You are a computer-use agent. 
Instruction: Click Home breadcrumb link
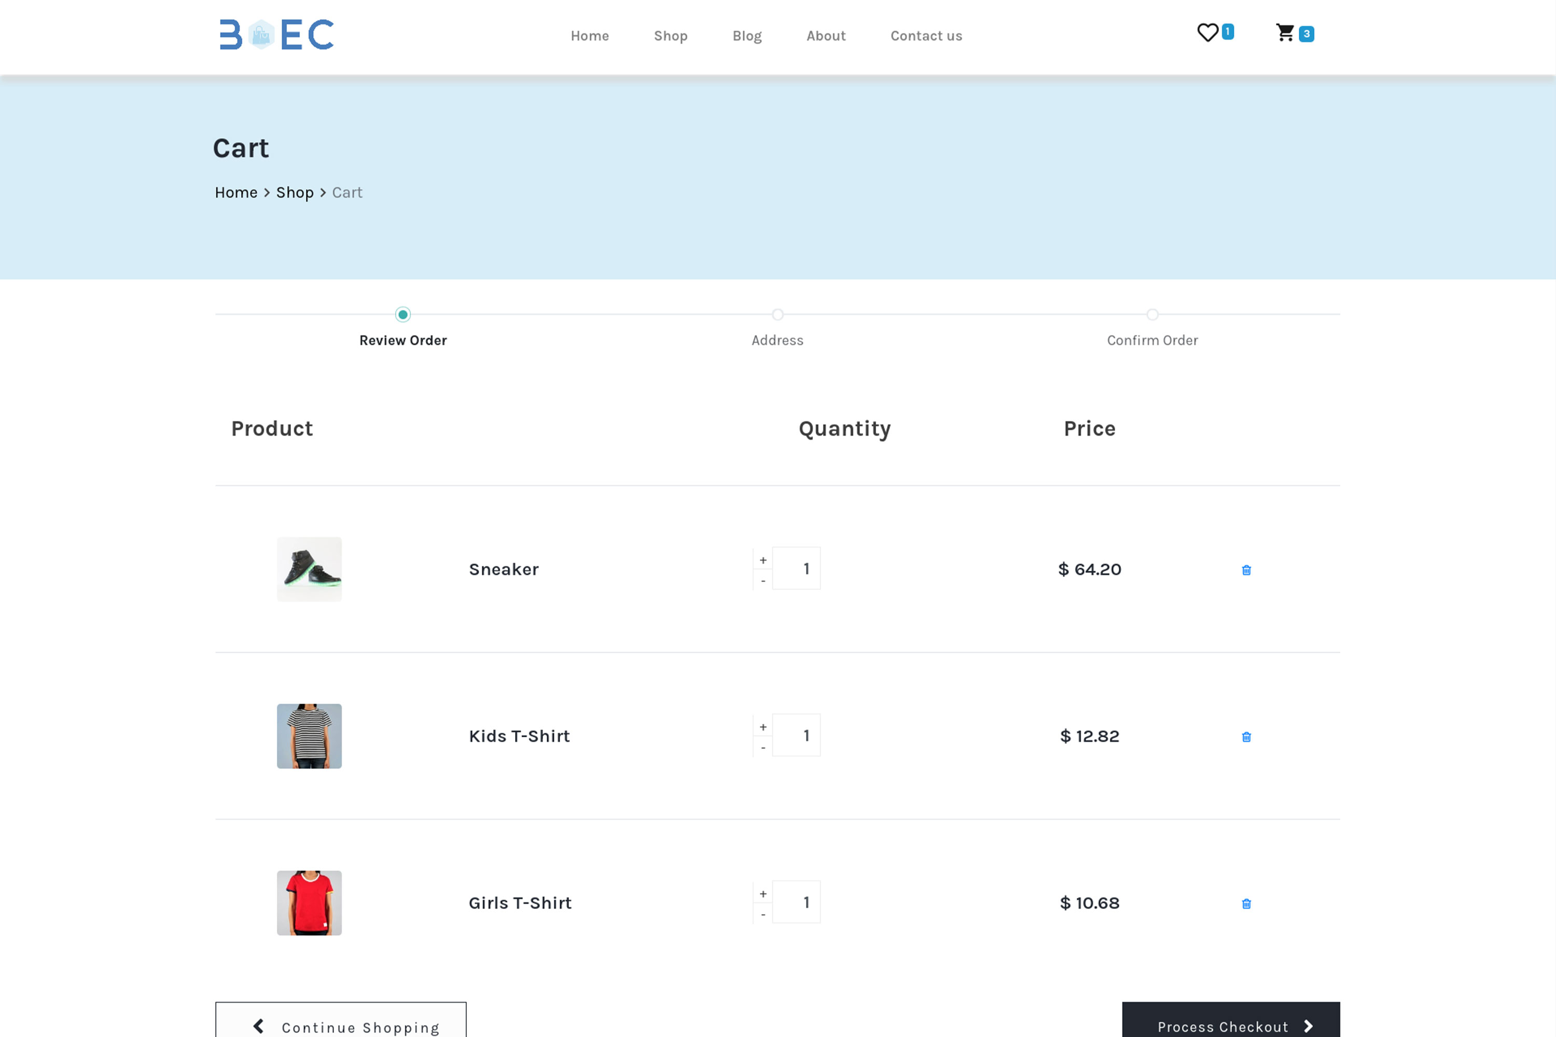click(236, 192)
